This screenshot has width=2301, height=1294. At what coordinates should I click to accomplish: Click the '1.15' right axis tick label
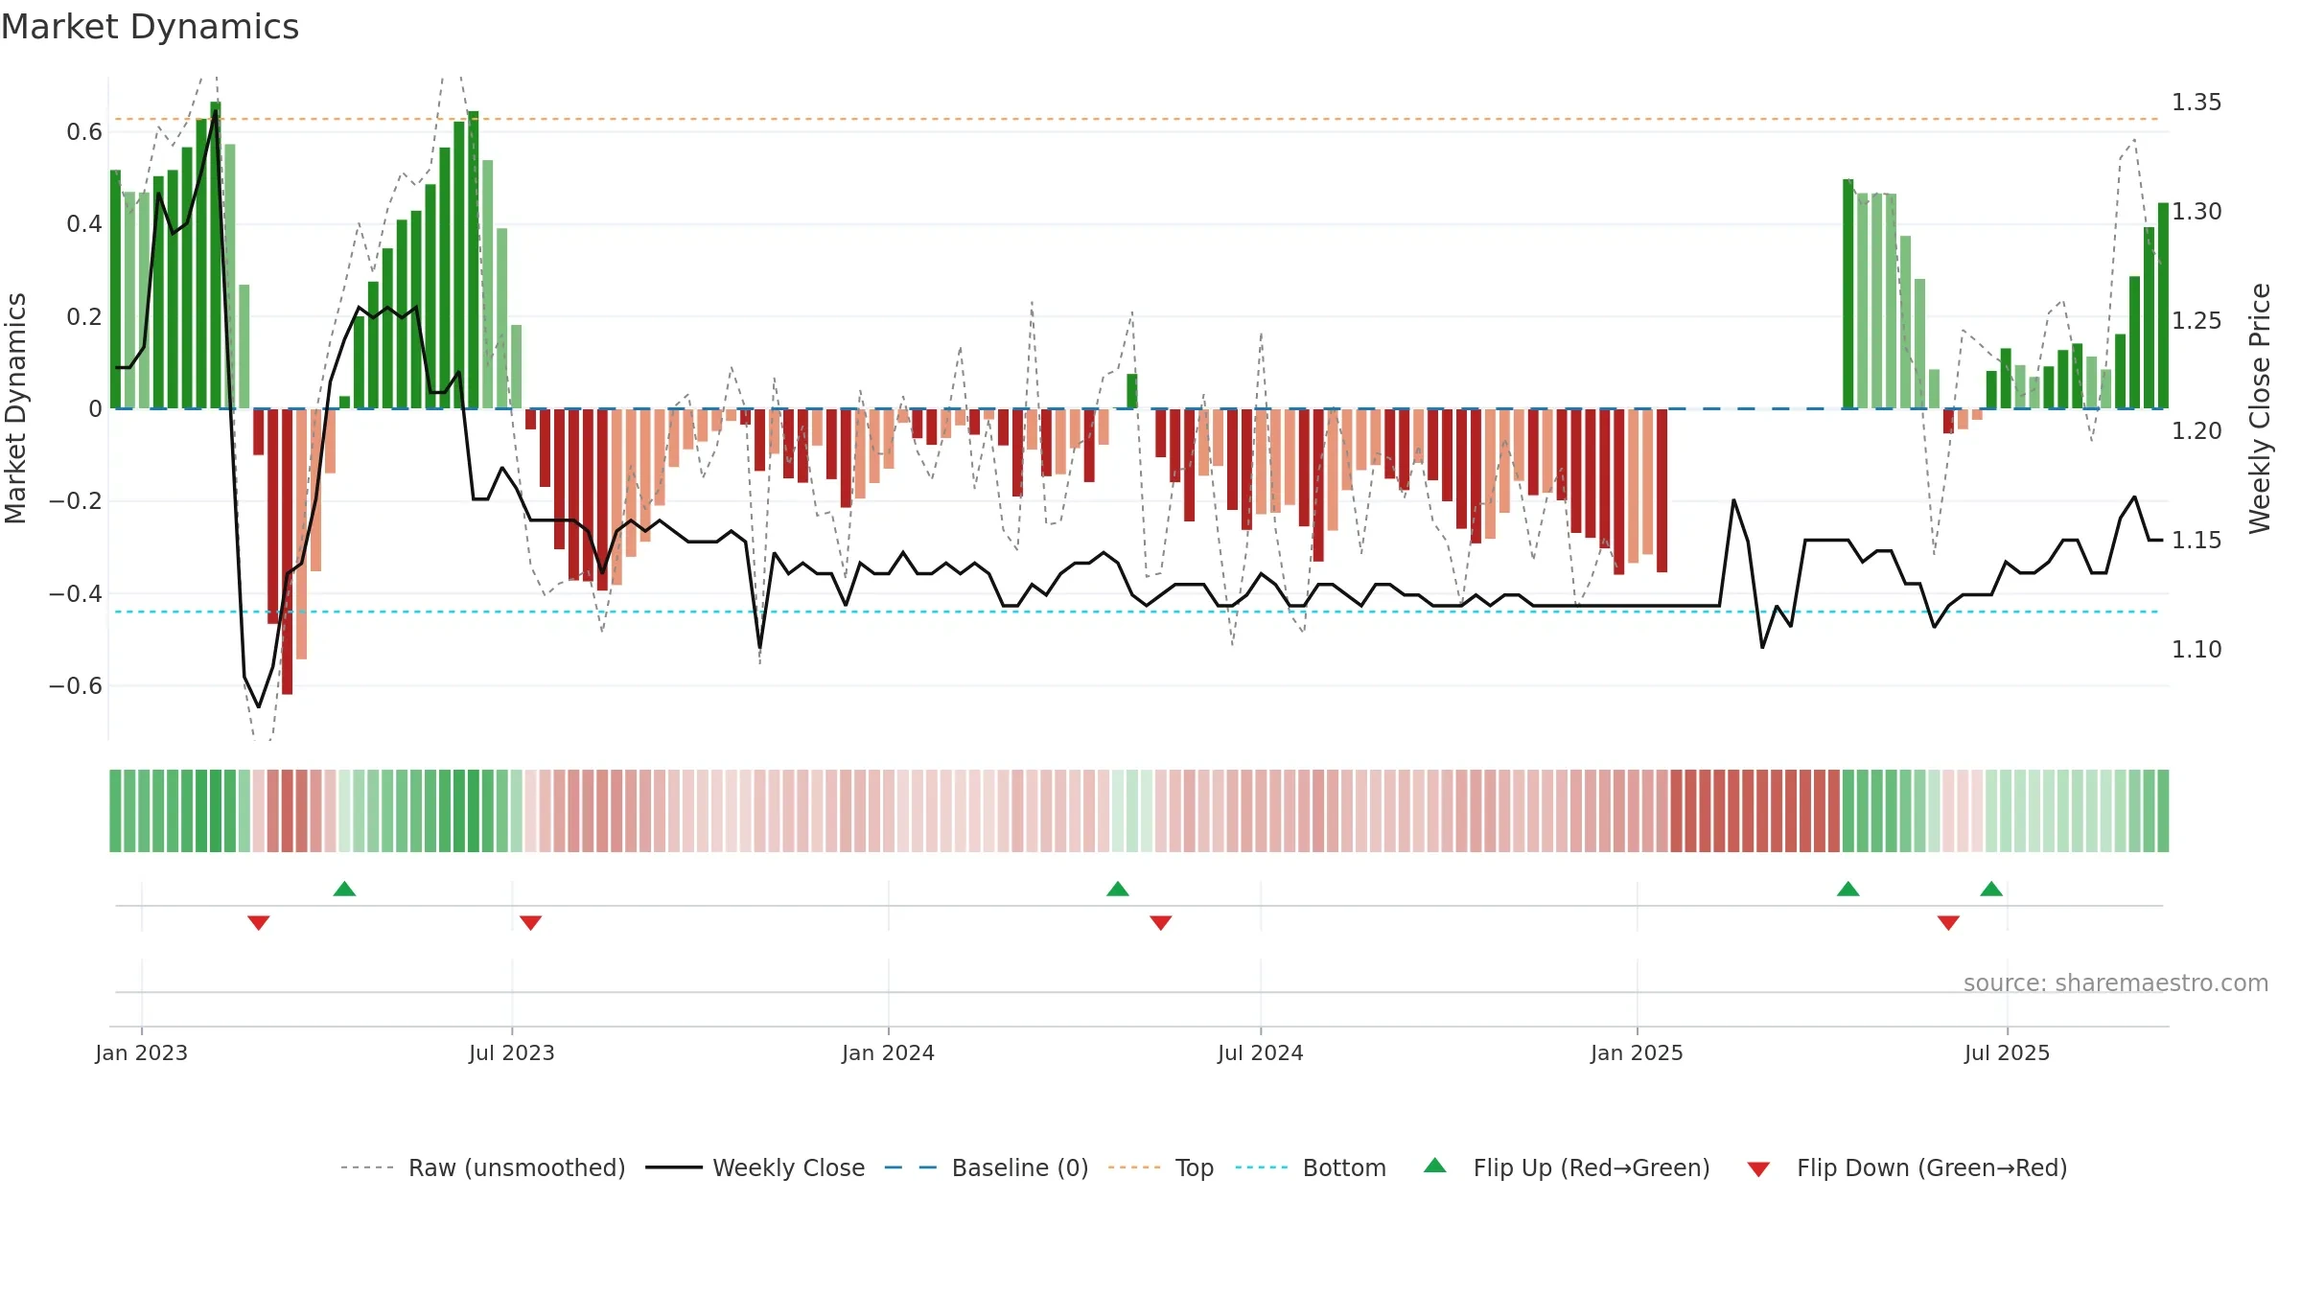2196,541
